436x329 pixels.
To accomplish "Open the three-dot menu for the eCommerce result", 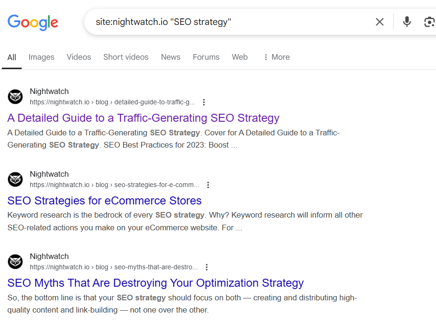I will click(x=208, y=185).
